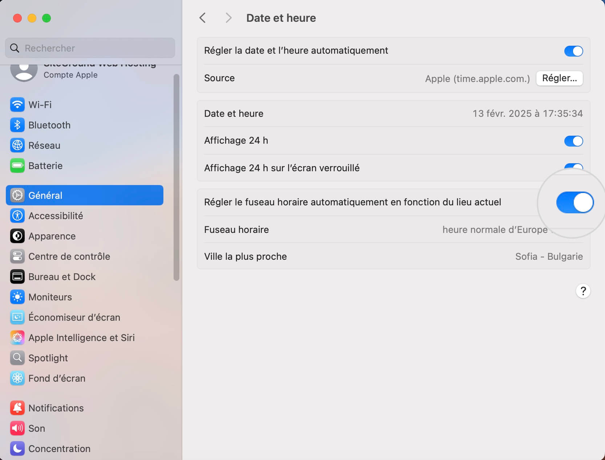Viewport: 605px width, 460px height.
Task: Click the Source row label
Action: click(x=219, y=78)
